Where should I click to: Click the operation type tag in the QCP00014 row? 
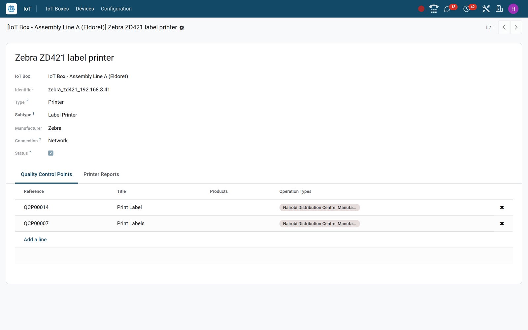click(319, 208)
